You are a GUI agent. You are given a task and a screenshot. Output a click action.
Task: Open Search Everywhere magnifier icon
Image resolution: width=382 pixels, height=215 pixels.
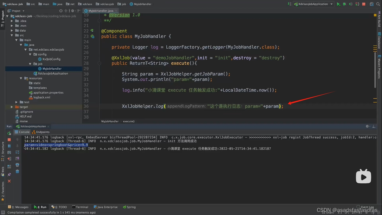click(x=378, y=4)
